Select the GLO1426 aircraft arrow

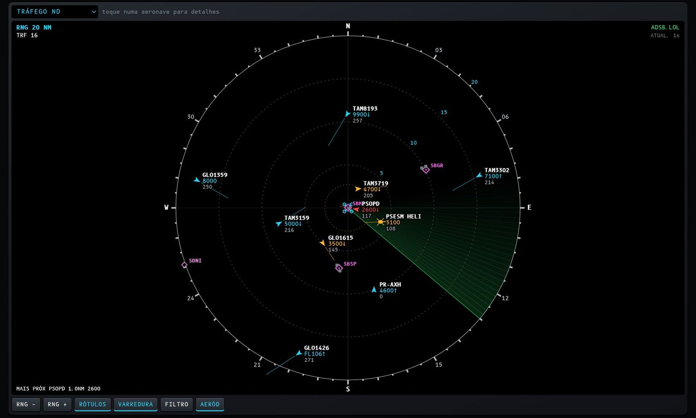[x=299, y=353]
